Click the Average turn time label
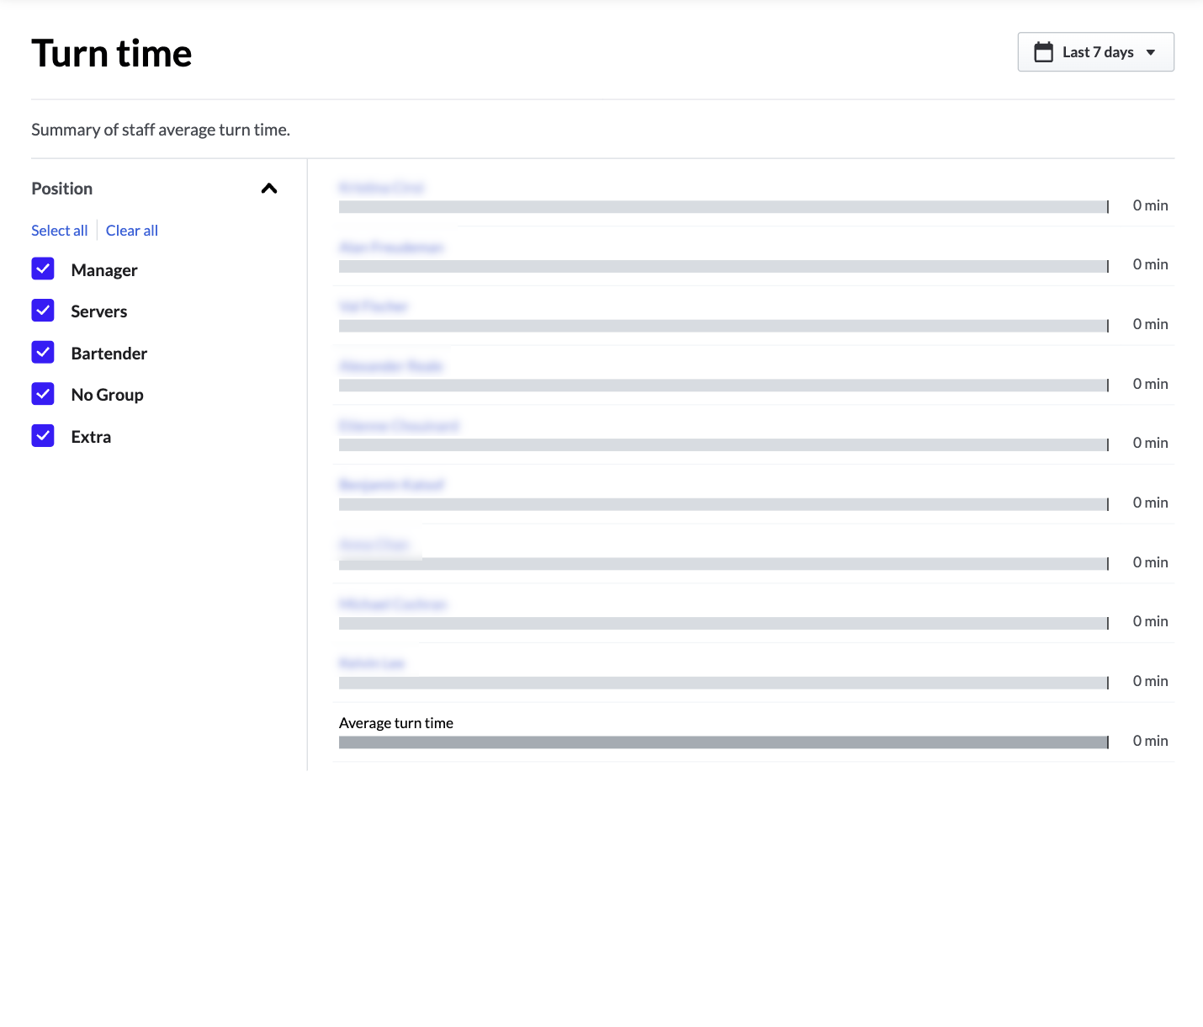 [x=396, y=723]
